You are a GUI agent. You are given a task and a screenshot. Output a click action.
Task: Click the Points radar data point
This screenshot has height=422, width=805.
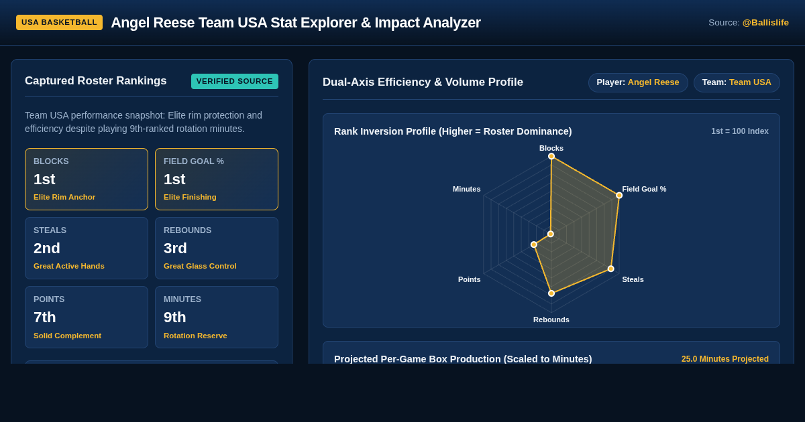click(x=534, y=244)
